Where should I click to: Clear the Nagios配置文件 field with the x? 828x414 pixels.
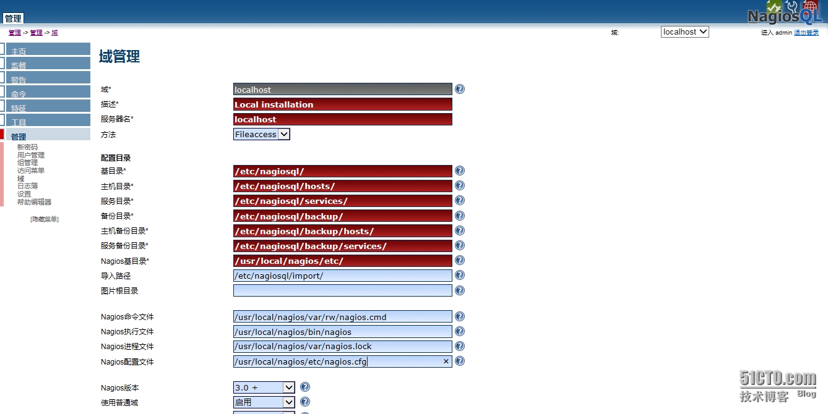point(446,361)
